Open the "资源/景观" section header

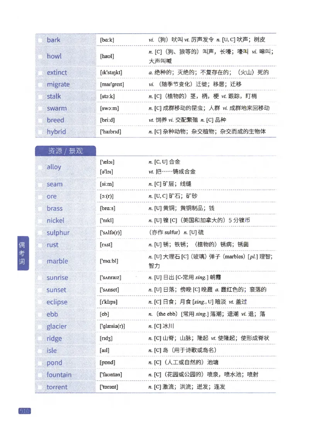coord(65,151)
